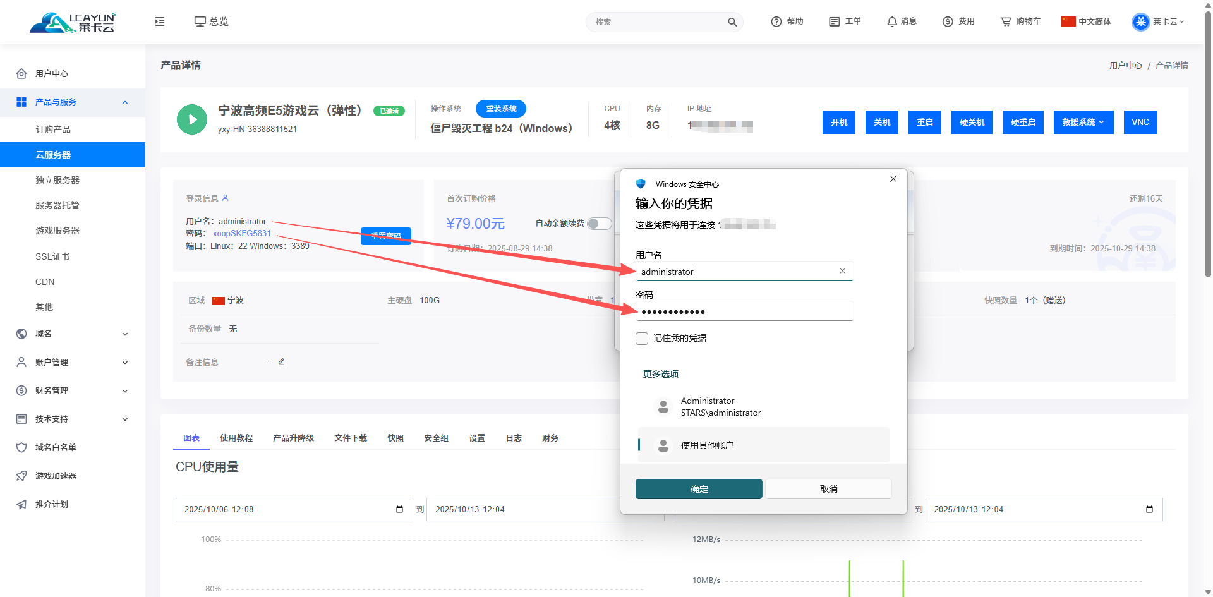Click the search magnifier icon
Screen dimensions: 1213x597
732,22
